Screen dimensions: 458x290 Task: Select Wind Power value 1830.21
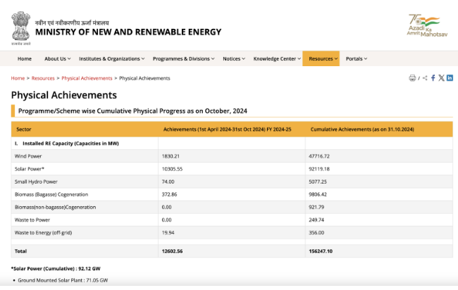[171, 156]
